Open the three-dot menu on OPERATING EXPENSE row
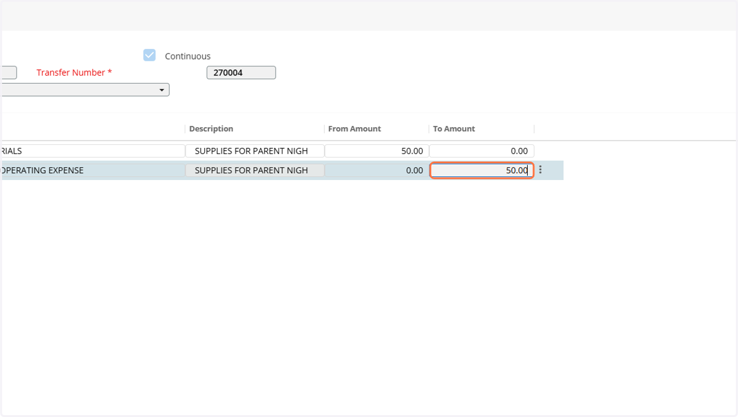The width and height of the screenshot is (738, 417). click(x=541, y=170)
